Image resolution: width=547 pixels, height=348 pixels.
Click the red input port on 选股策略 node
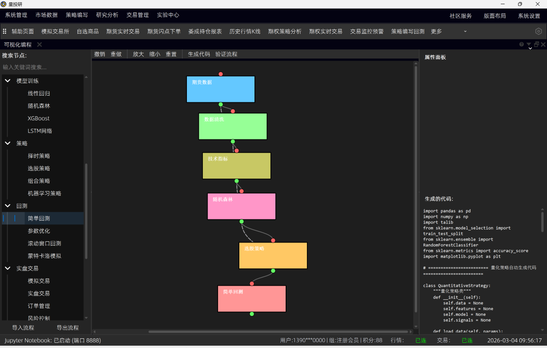point(273,240)
